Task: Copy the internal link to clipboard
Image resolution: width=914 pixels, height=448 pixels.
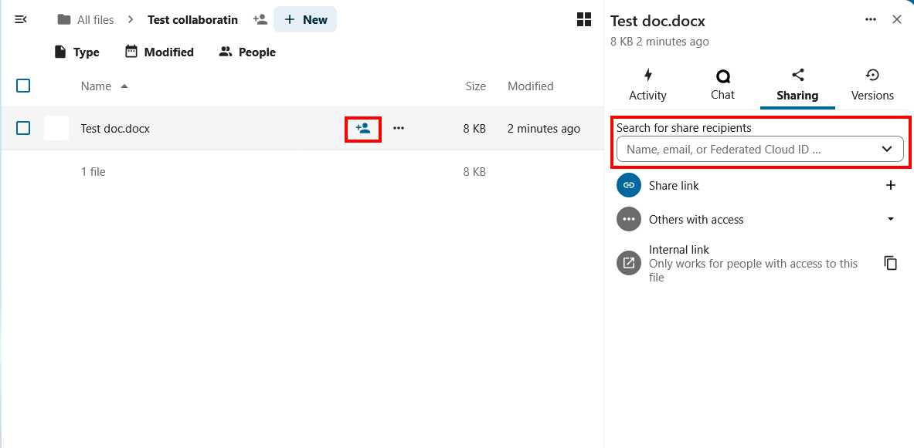Action: [890, 263]
